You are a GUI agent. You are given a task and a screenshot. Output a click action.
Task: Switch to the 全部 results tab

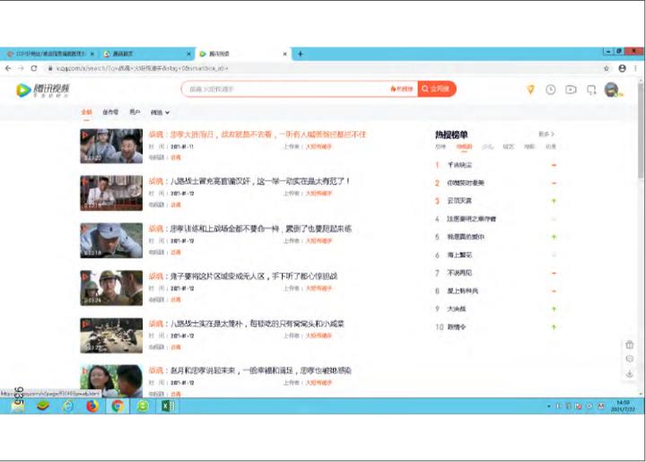[x=86, y=112]
